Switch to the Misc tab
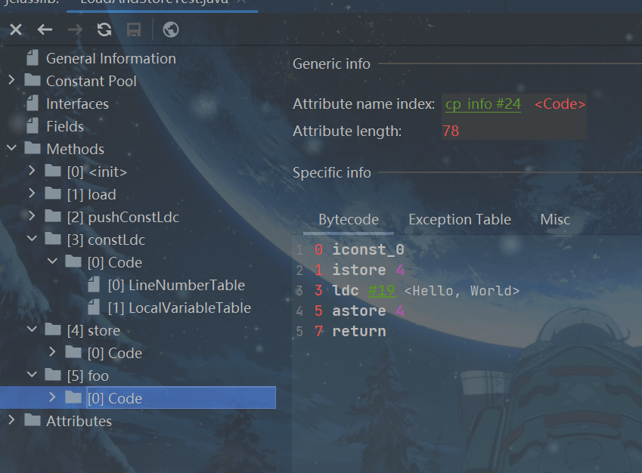The height and width of the screenshot is (473, 642). 555,220
